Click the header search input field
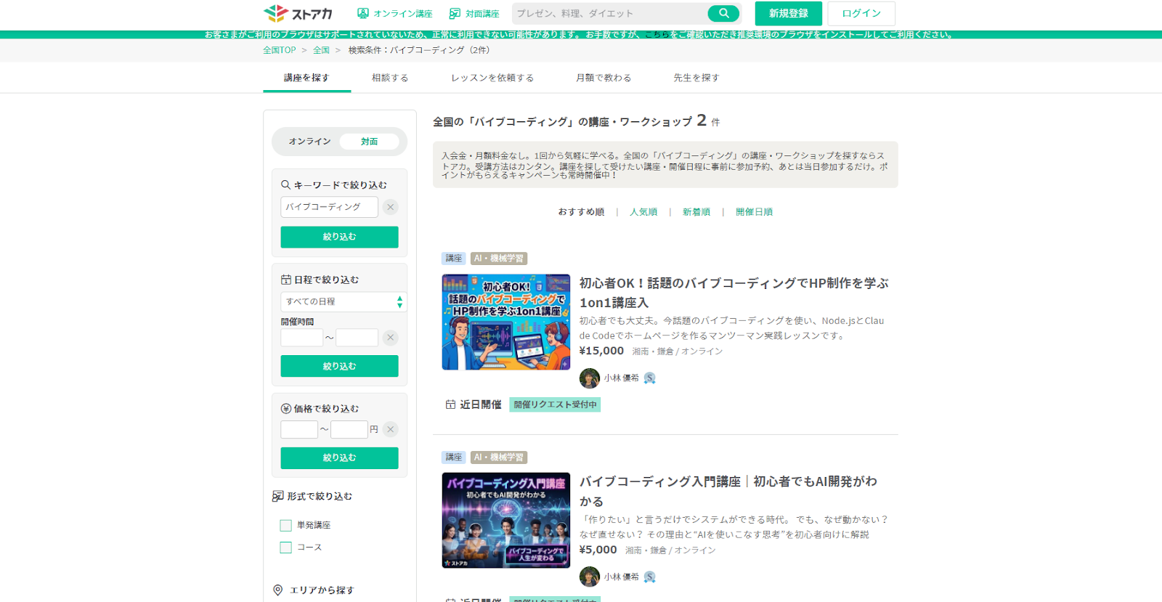This screenshot has height=602, width=1162. (610, 13)
